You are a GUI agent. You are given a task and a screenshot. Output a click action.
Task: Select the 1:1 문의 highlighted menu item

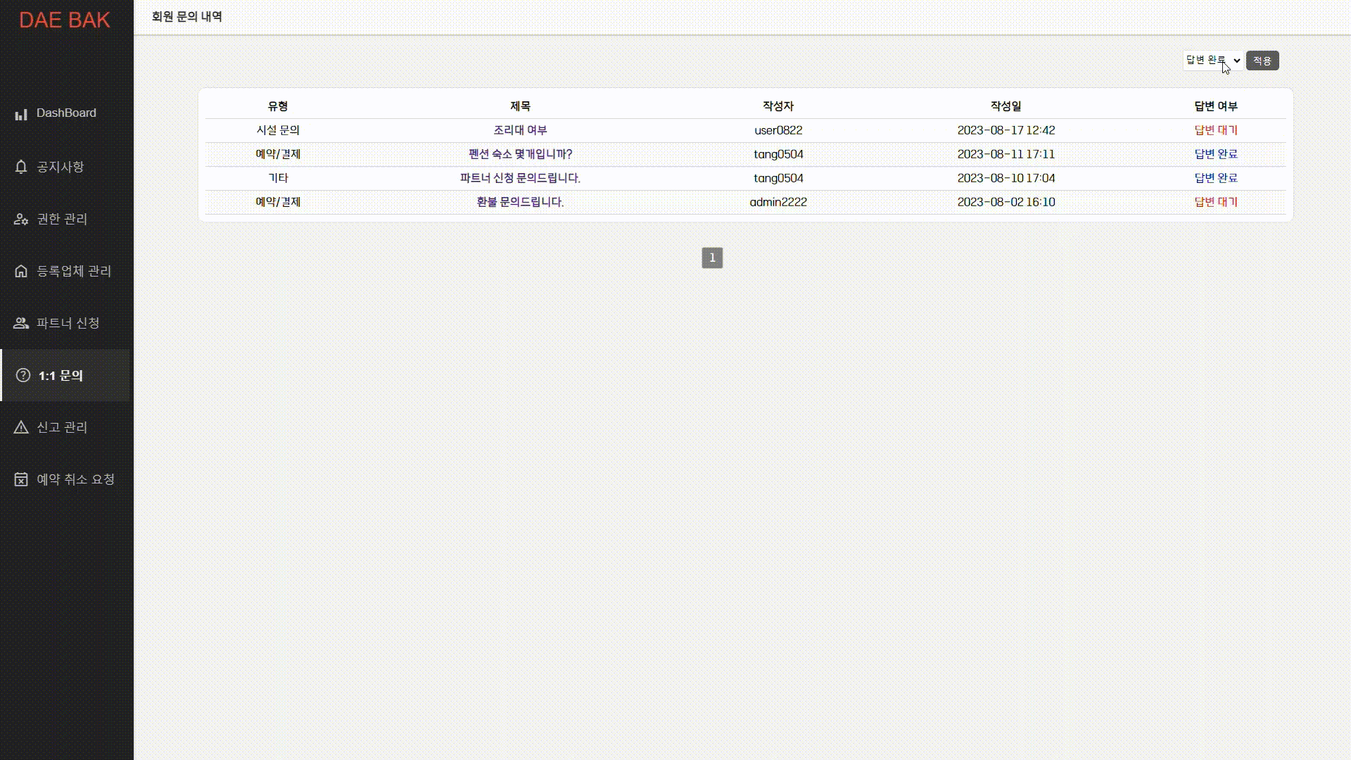coord(60,376)
